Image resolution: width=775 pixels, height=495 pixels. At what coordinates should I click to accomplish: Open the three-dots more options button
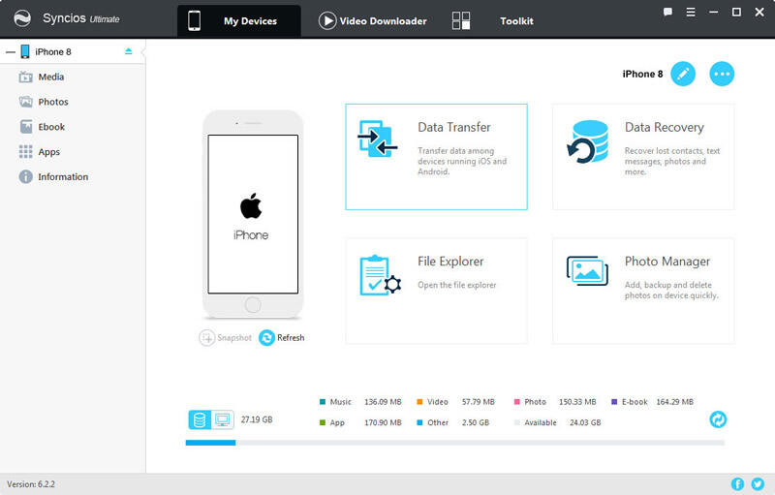pyautogui.click(x=722, y=74)
